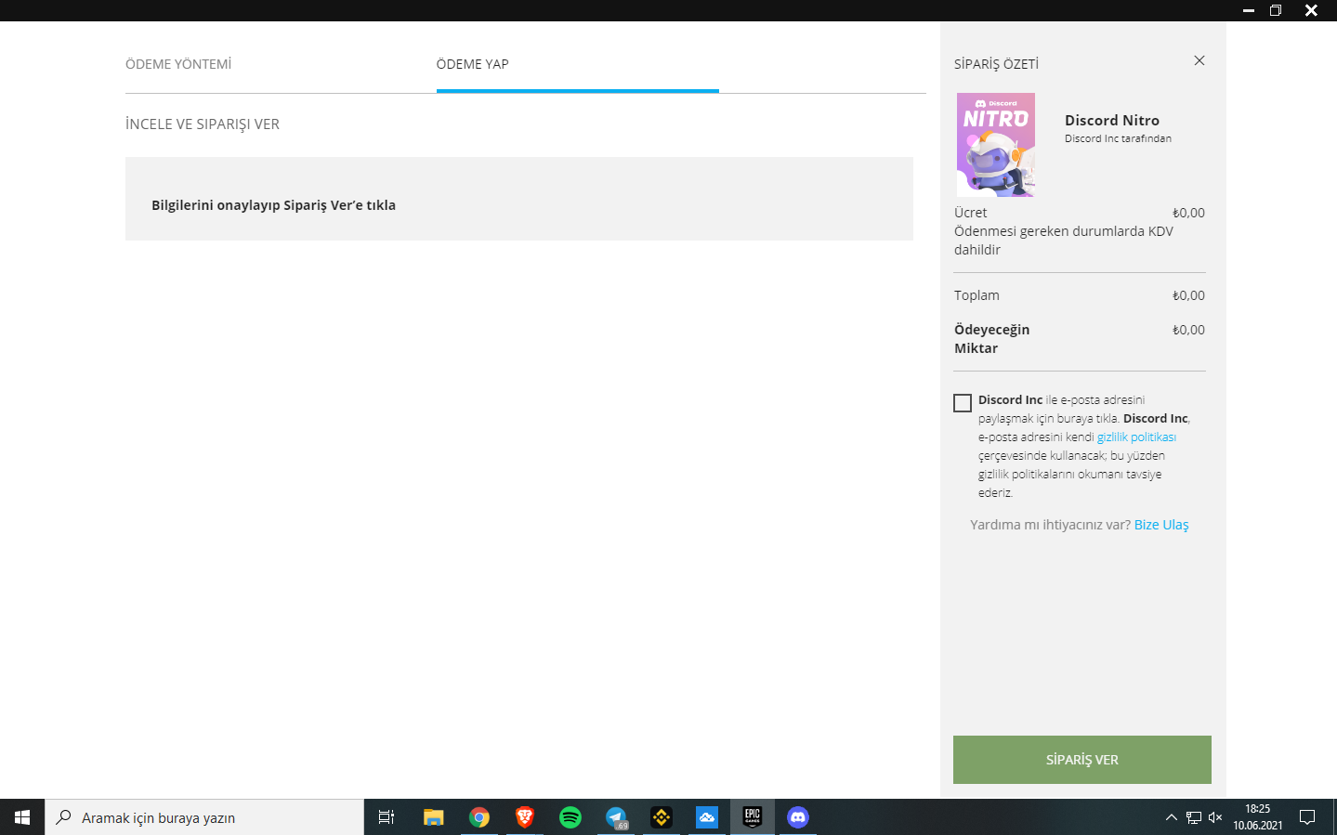Tick the Discord Inc e-mail sharing checkbox
Viewport: 1337px width, 835px height.
[x=963, y=403]
